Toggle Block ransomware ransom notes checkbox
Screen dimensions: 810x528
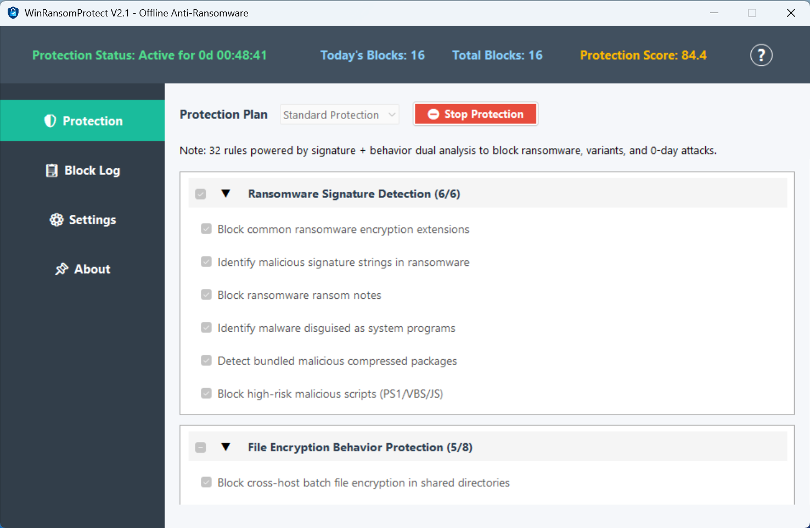(206, 295)
